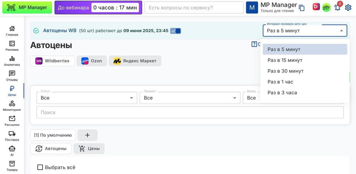Open the Мониторинг sidebar icon
This screenshot has width=356, height=174.
click(x=12, y=106)
